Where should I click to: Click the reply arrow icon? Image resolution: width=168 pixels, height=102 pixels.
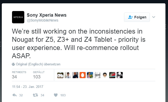tap(15, 95)
